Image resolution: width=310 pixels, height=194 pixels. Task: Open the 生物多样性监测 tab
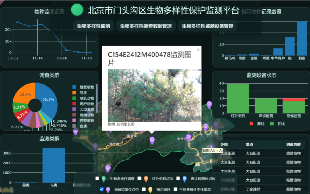(94, 26)
